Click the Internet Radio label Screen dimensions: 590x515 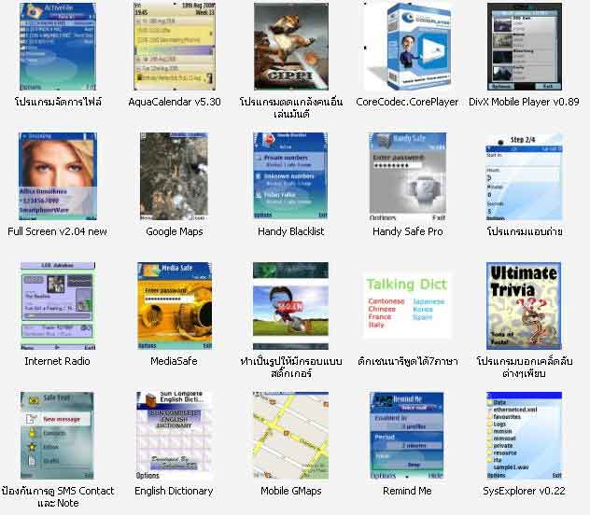(57, 361)
